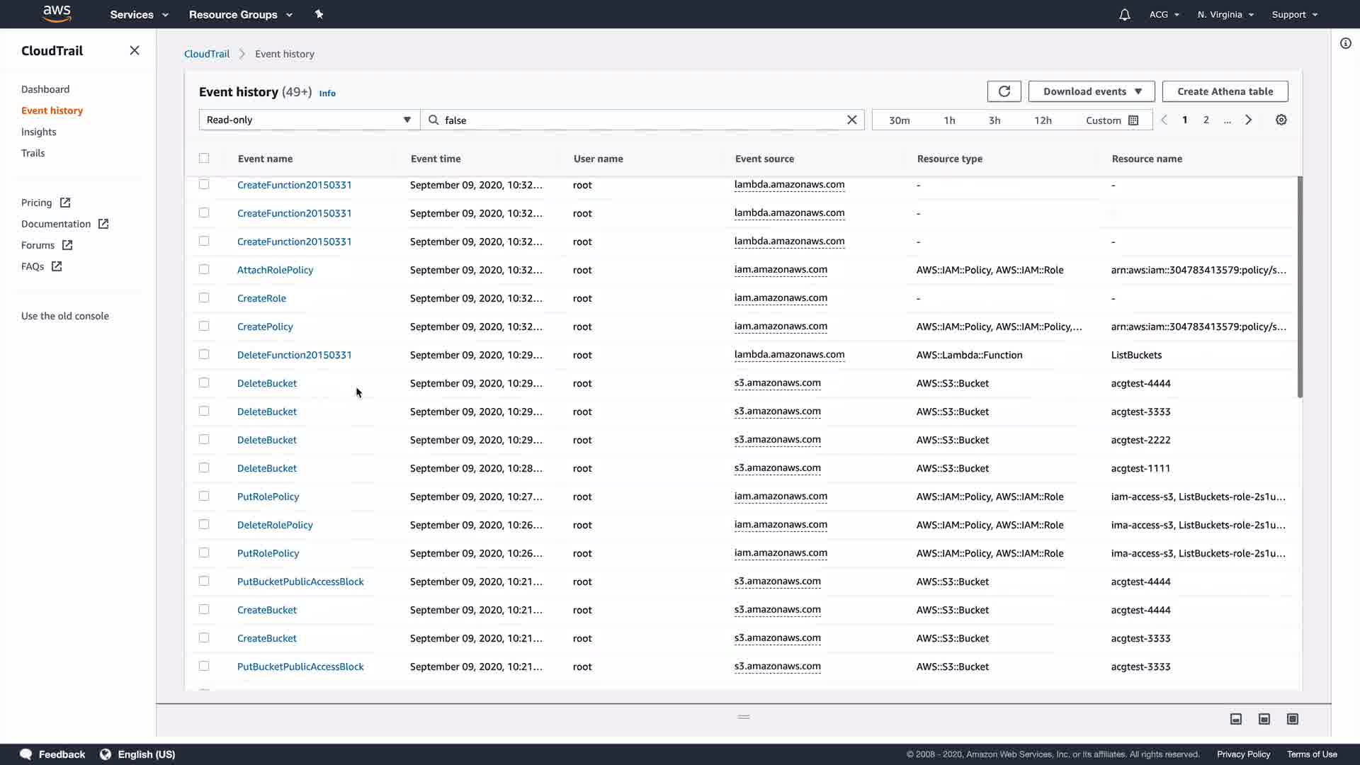Viewport: 1360px width, 765px height.
Task: Open the info panel icon at right
Action: 1345,43
